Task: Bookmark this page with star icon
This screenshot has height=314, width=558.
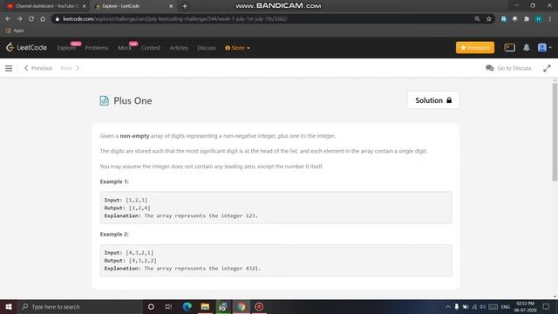Action: point(489,19)
